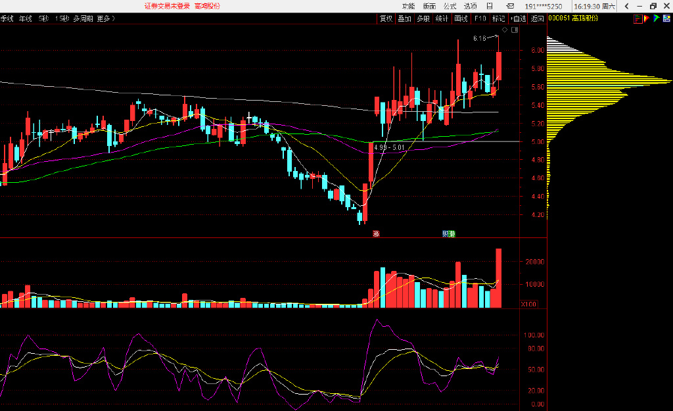
Task: Click the tallest red volume bar
Action: (x=498, y=278)
